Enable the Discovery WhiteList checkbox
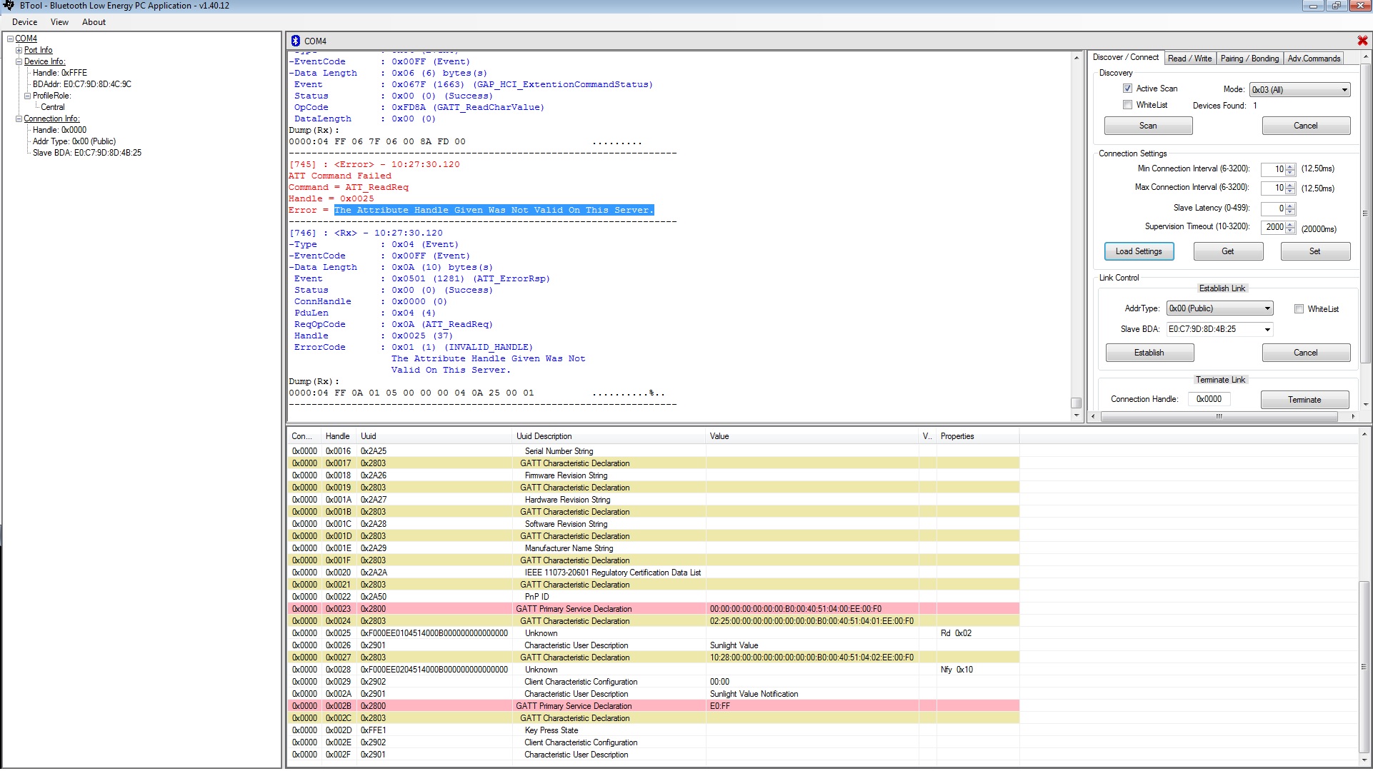This screenshot has width=1373, height=771. [x=1127, y=105]
